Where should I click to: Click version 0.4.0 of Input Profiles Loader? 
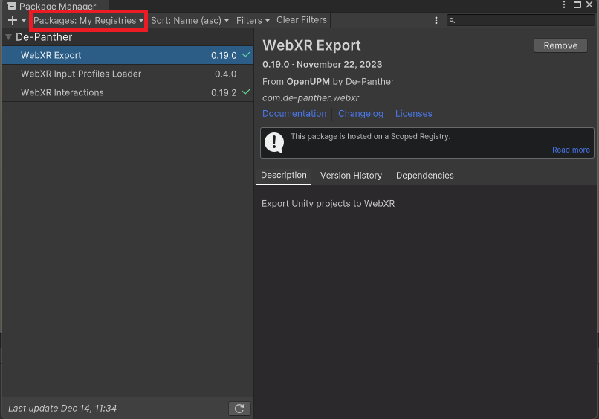pos(225,74)
